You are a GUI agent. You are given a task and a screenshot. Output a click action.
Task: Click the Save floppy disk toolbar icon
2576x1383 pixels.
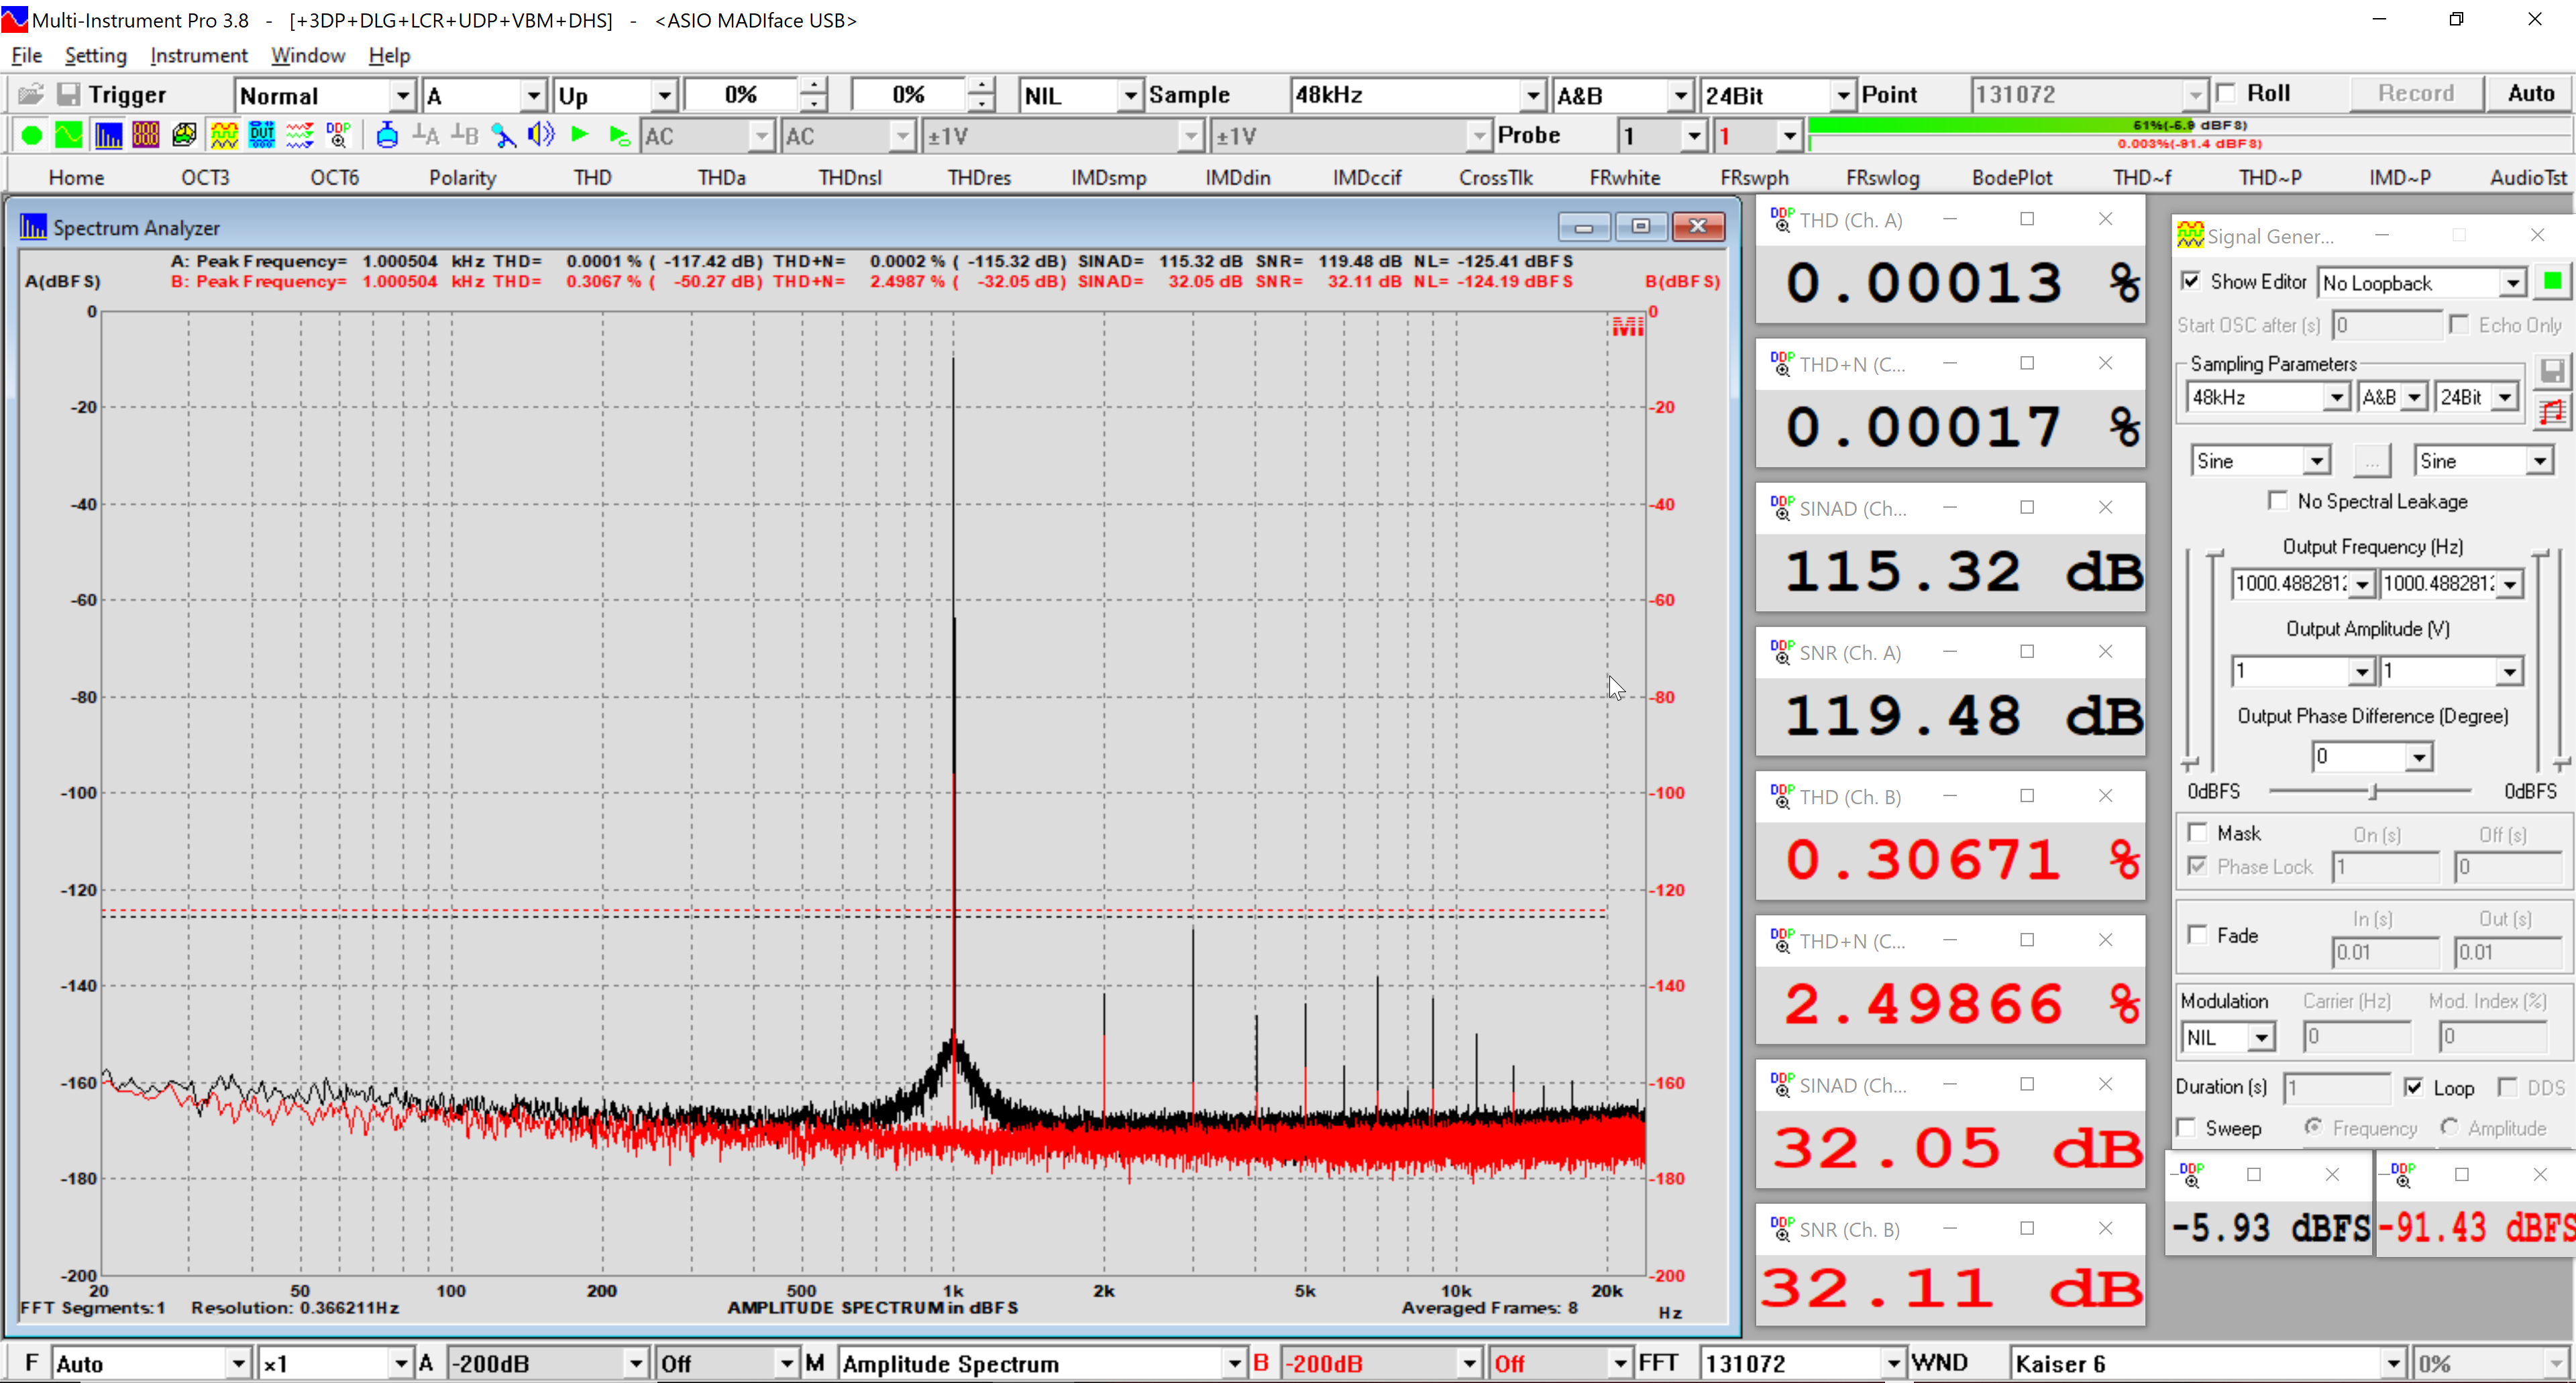pos(68,94)
